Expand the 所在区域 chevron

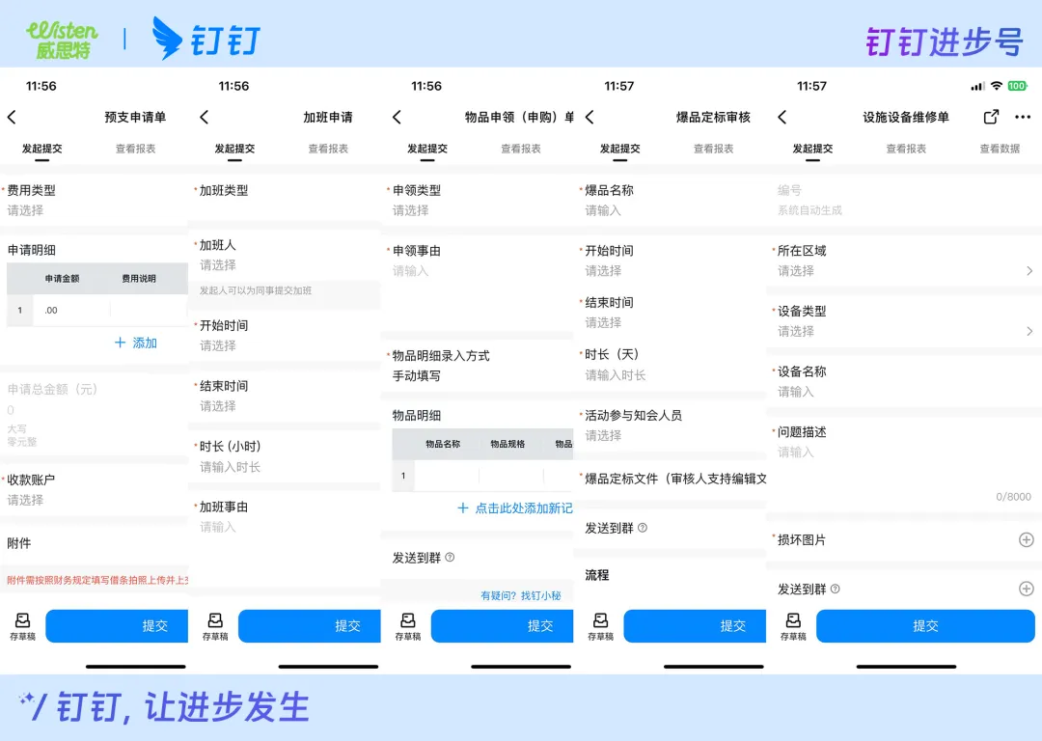[1029, 270]
